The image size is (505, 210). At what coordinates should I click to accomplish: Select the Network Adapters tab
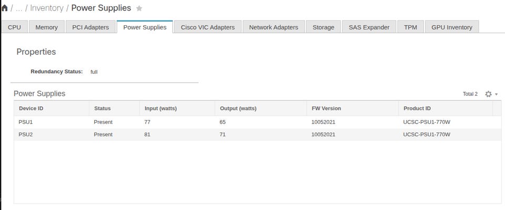coord(274,27)
